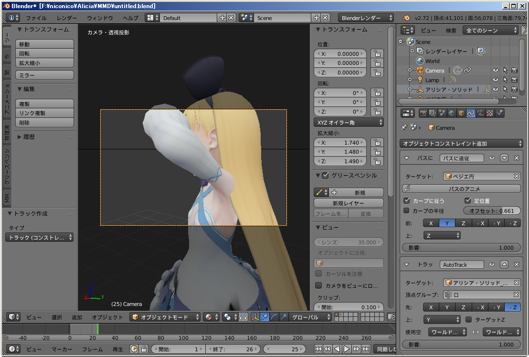Open the XYZ オイラー角 rotation mode dropdown
529x357 pixels.
click(349, 122)
